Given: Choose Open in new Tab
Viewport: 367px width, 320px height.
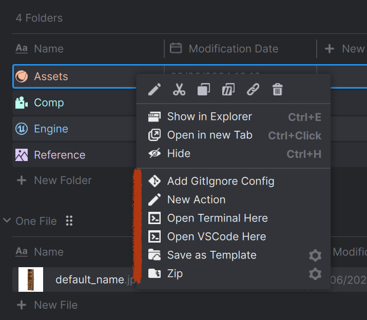Looking at the screenshot, I should [x=209, y=135].
